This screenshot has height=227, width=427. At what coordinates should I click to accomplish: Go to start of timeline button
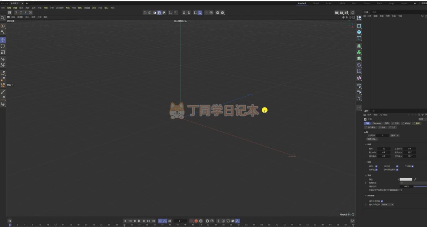point(125,221)
